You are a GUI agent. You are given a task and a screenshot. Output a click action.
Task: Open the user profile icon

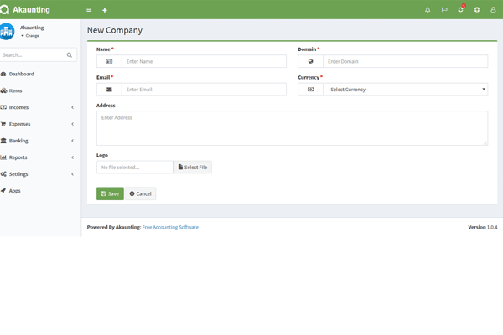[493, 10]
